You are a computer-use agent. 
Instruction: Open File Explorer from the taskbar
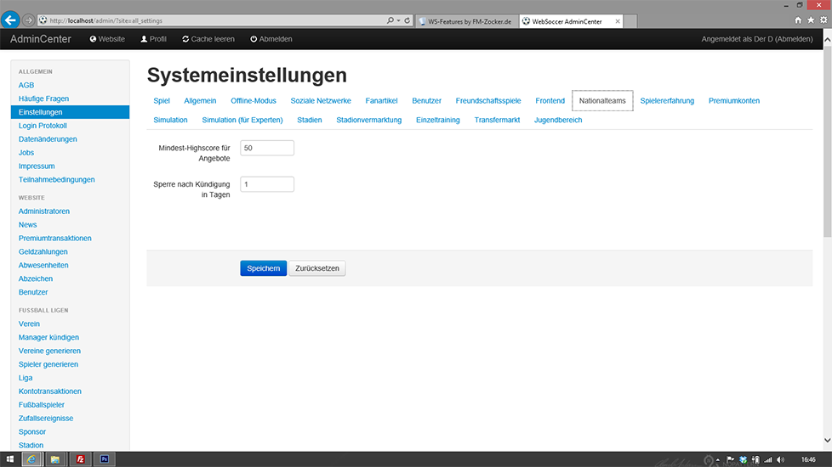55,459
